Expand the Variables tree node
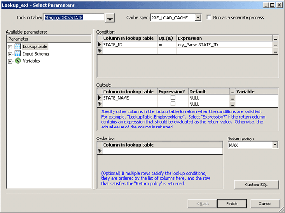This screenshot has width=285, height=213. pyautogui.click(x=10, y=61)
